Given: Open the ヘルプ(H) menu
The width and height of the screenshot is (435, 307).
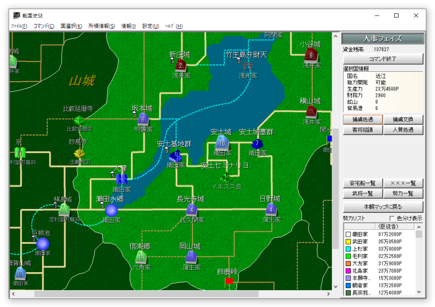Looking at the screenshot, I should [x=174, y=26].
